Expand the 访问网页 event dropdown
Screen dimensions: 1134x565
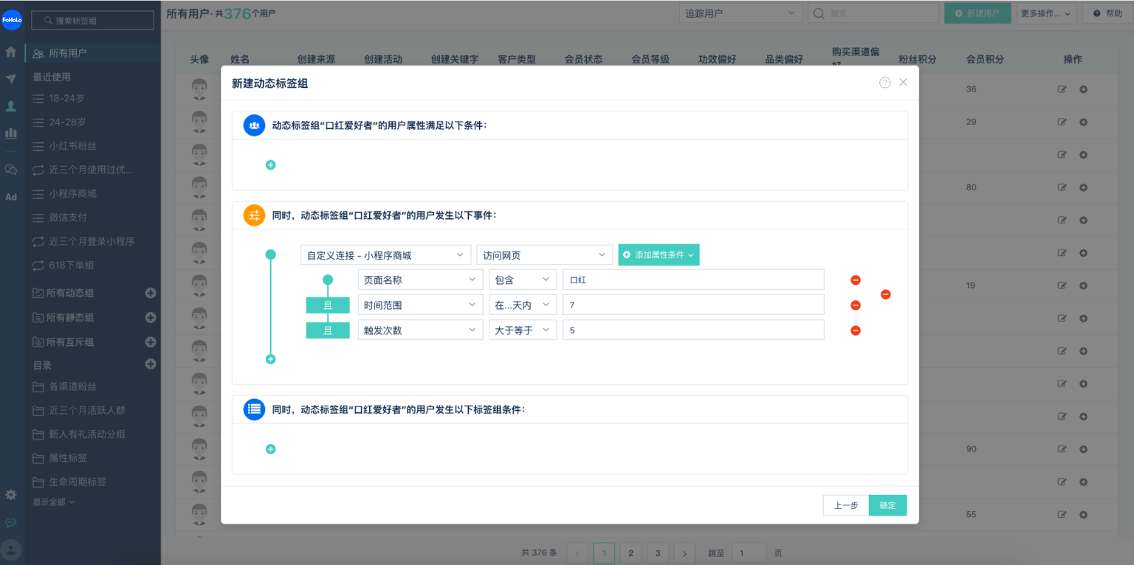[x=544, y=255]
